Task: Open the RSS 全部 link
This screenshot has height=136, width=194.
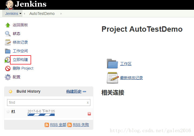Action: (58, 125)
